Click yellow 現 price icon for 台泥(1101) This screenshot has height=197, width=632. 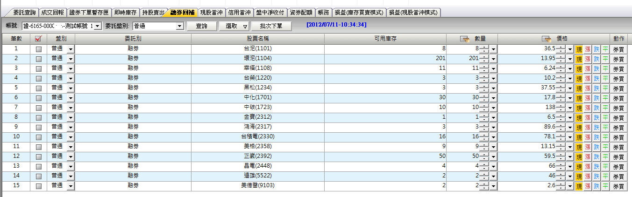(578, 49)
